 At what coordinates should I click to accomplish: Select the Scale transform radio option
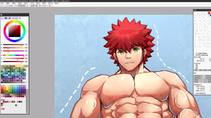coord(195,65)
